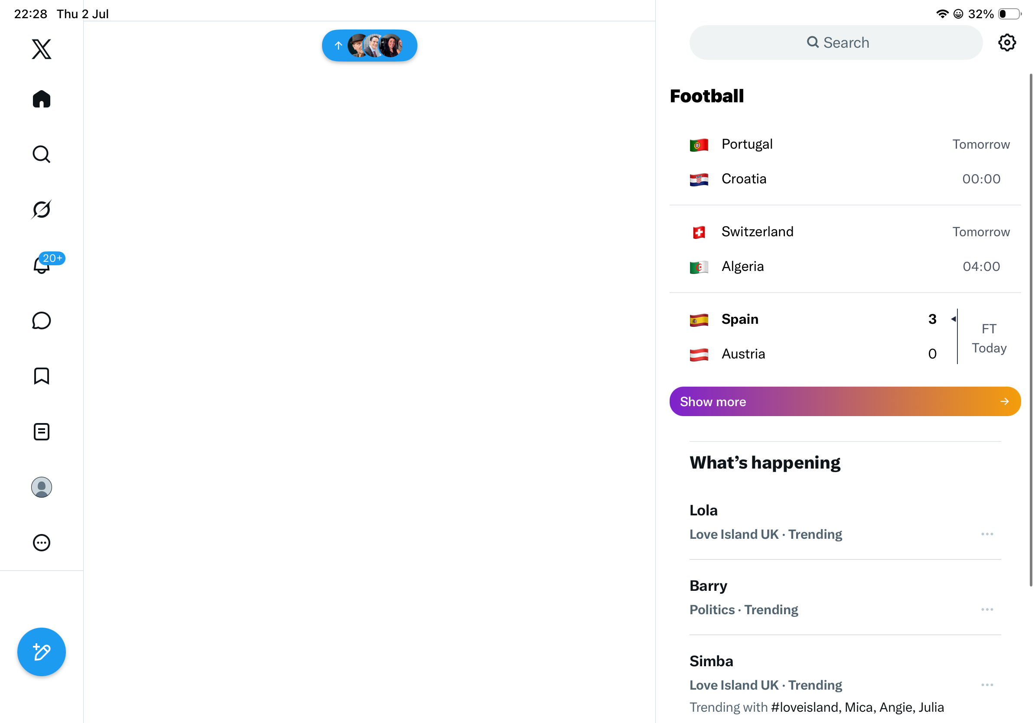Open the Explore search icon in sidebar

pos(42,154)
